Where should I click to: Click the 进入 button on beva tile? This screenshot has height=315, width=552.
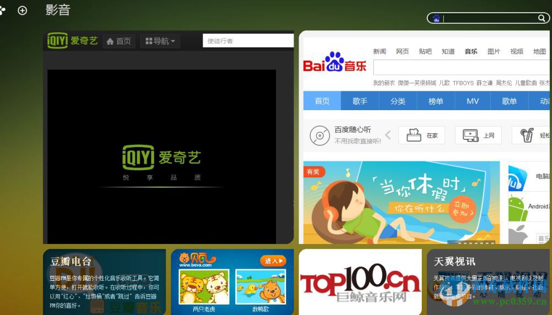click(x=273, y=261)
